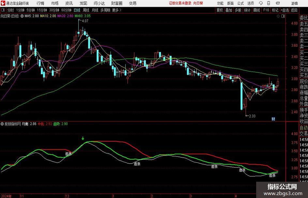Open the 选项 menu
This screenshot has width=308, height=198.
tap(250, 3)
